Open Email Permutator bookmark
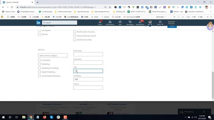 tap(158, 12)
